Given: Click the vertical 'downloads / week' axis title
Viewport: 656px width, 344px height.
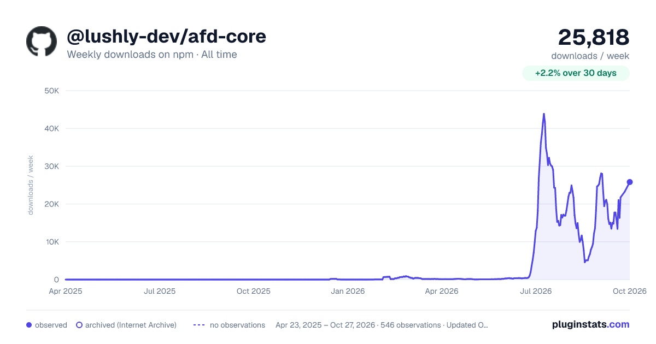Looking at the screenshot, I should tap(31, 185).
